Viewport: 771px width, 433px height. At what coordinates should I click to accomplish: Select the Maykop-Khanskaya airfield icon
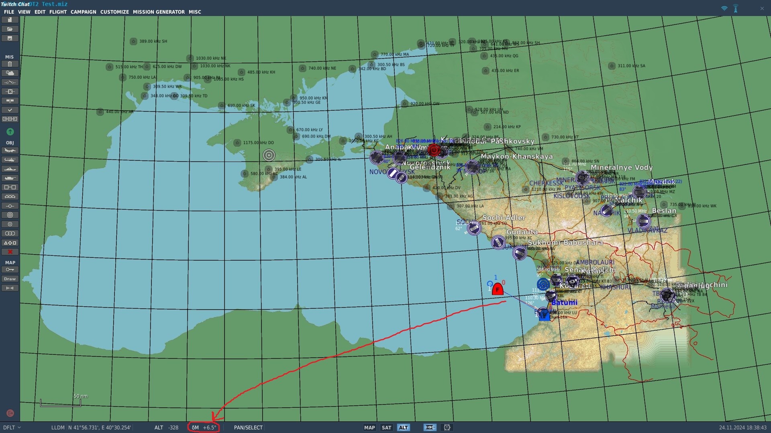[472, 167]
